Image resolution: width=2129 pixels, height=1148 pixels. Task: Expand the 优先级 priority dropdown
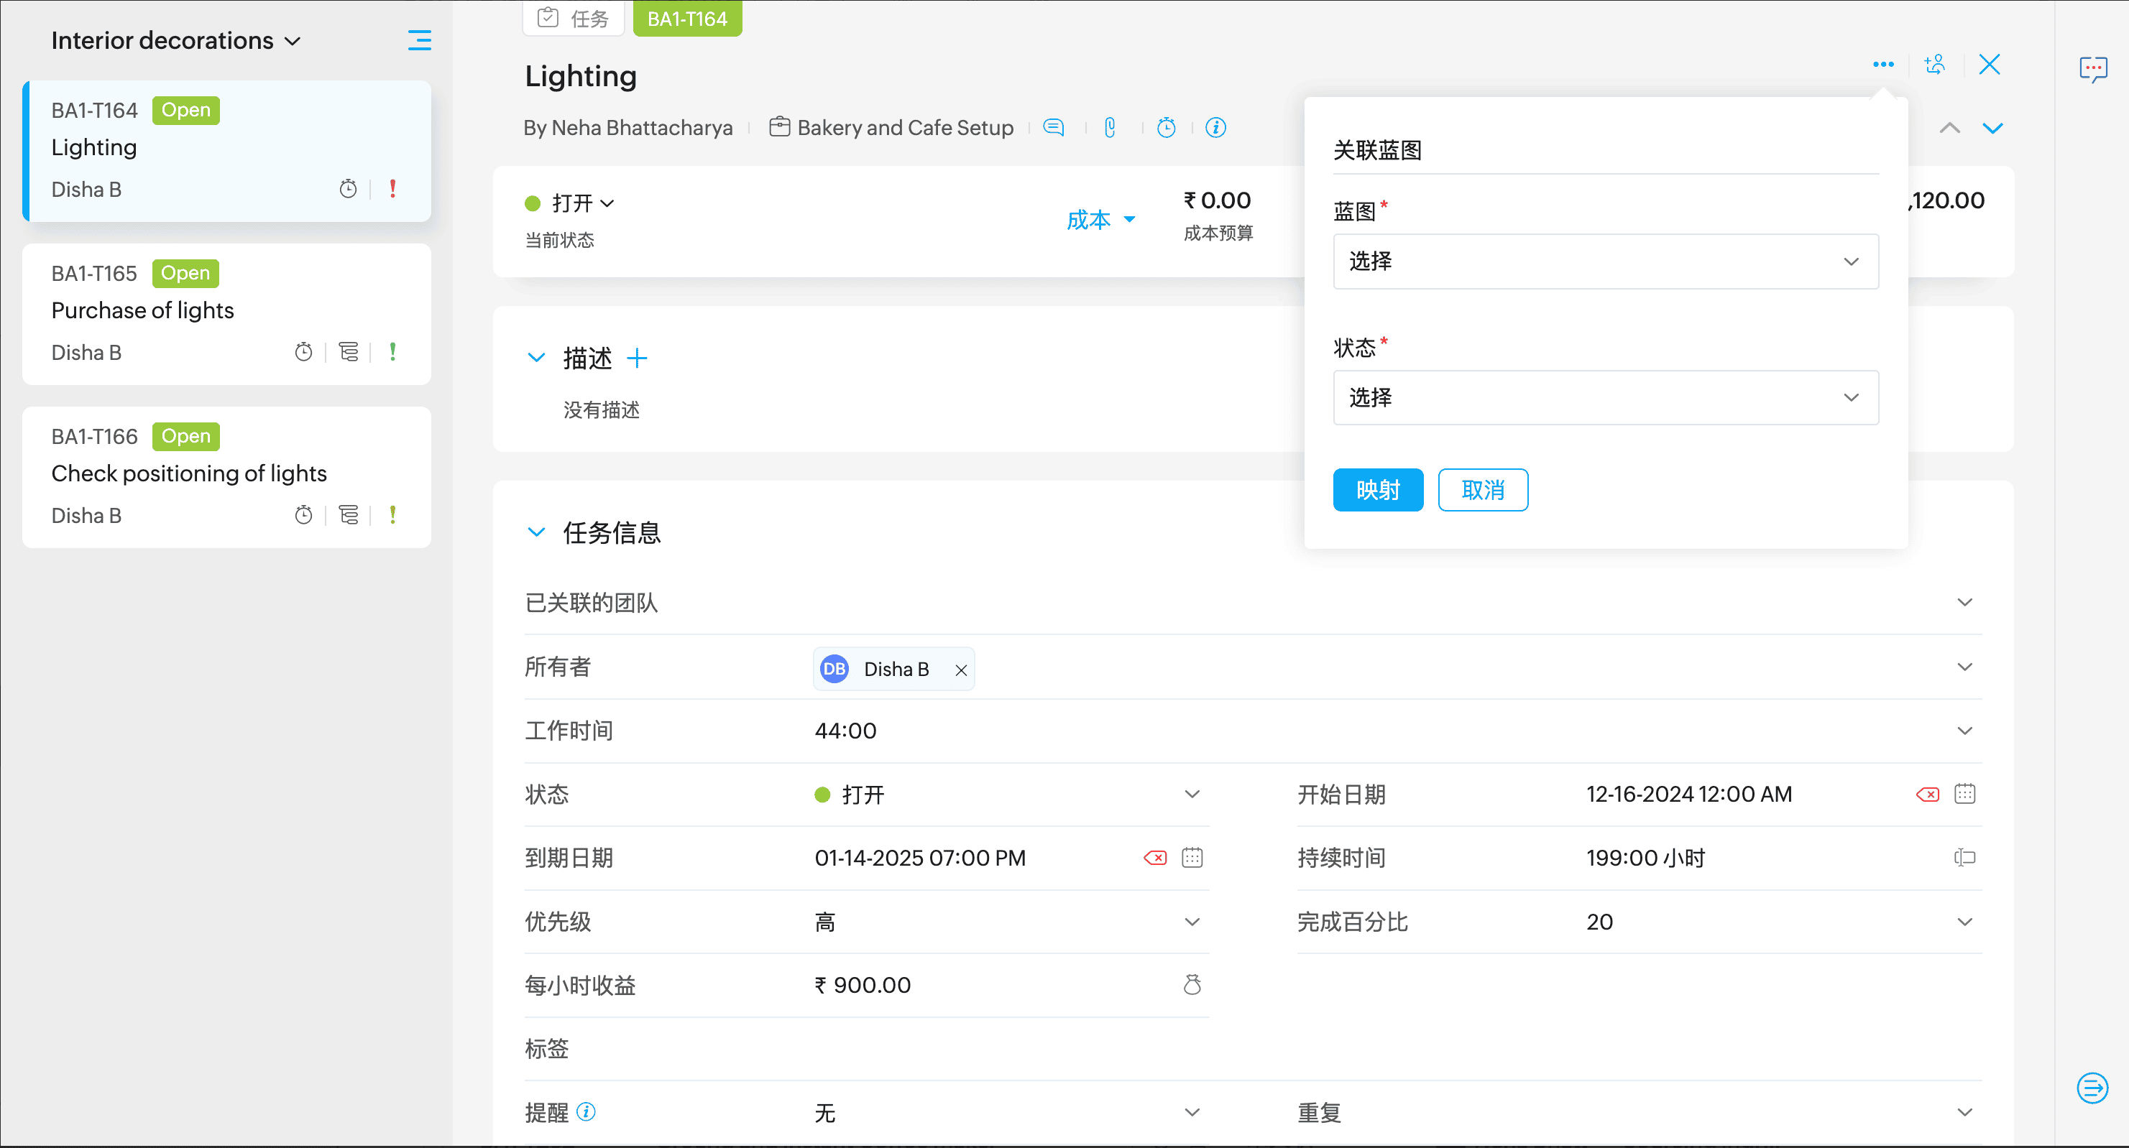1191,922
